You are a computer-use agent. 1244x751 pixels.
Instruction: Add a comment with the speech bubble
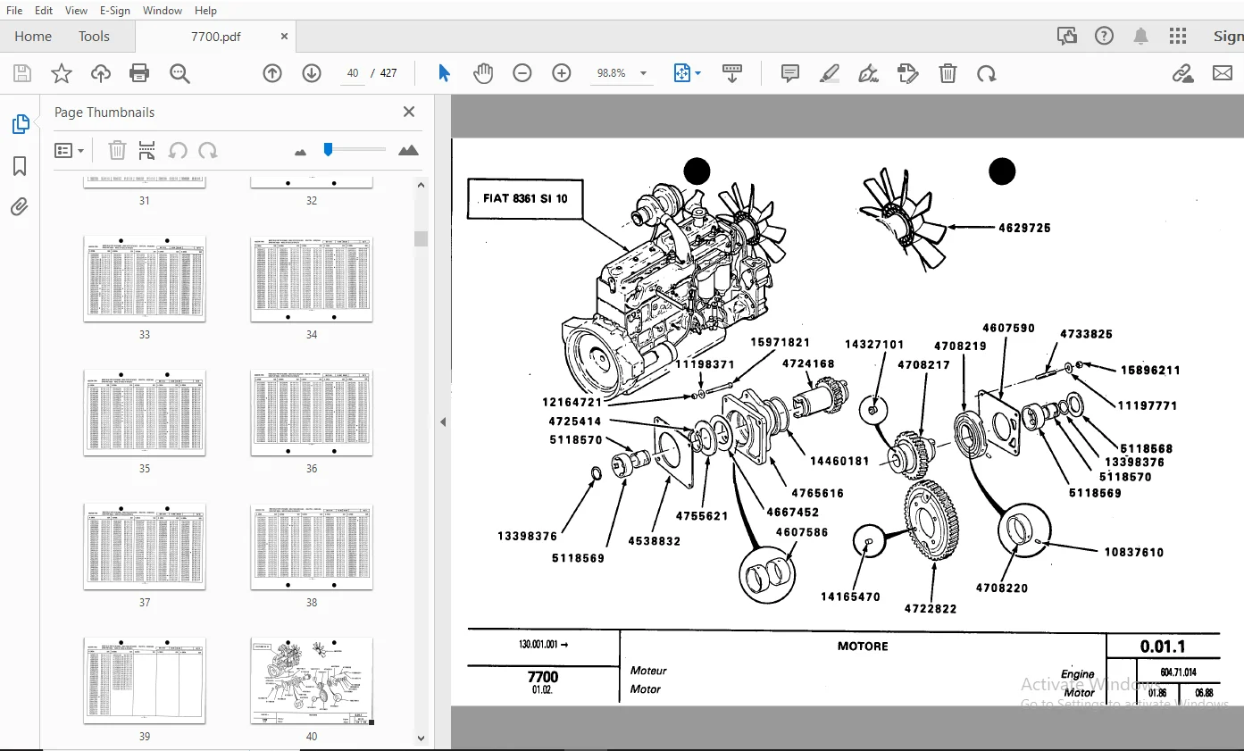coord(790,73)
